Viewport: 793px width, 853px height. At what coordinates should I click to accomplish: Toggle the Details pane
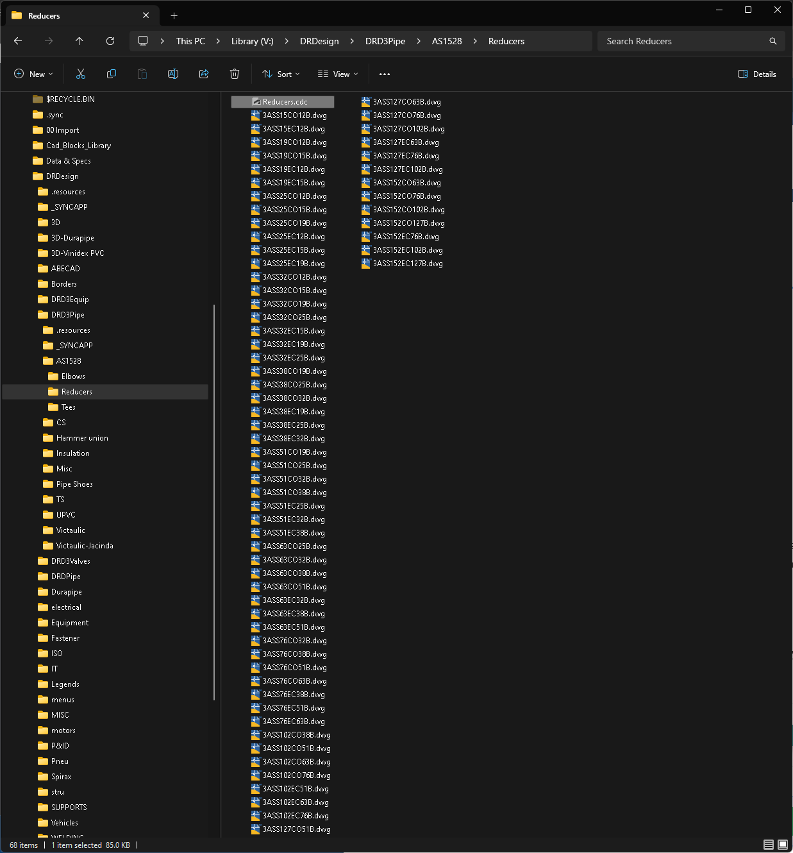coord(757,74)
